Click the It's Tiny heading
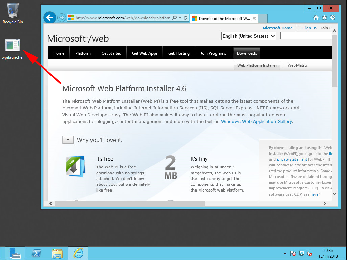This screenshot has height=260, width=347. [199, 159]
